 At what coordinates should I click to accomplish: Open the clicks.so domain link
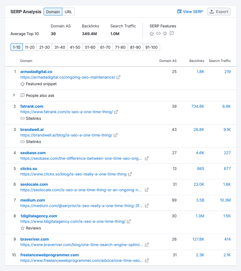29,169
